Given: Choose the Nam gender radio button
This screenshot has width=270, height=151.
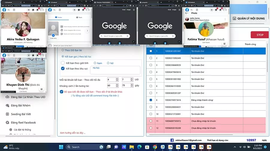Looking at the screenshot, I should [95, 63].
